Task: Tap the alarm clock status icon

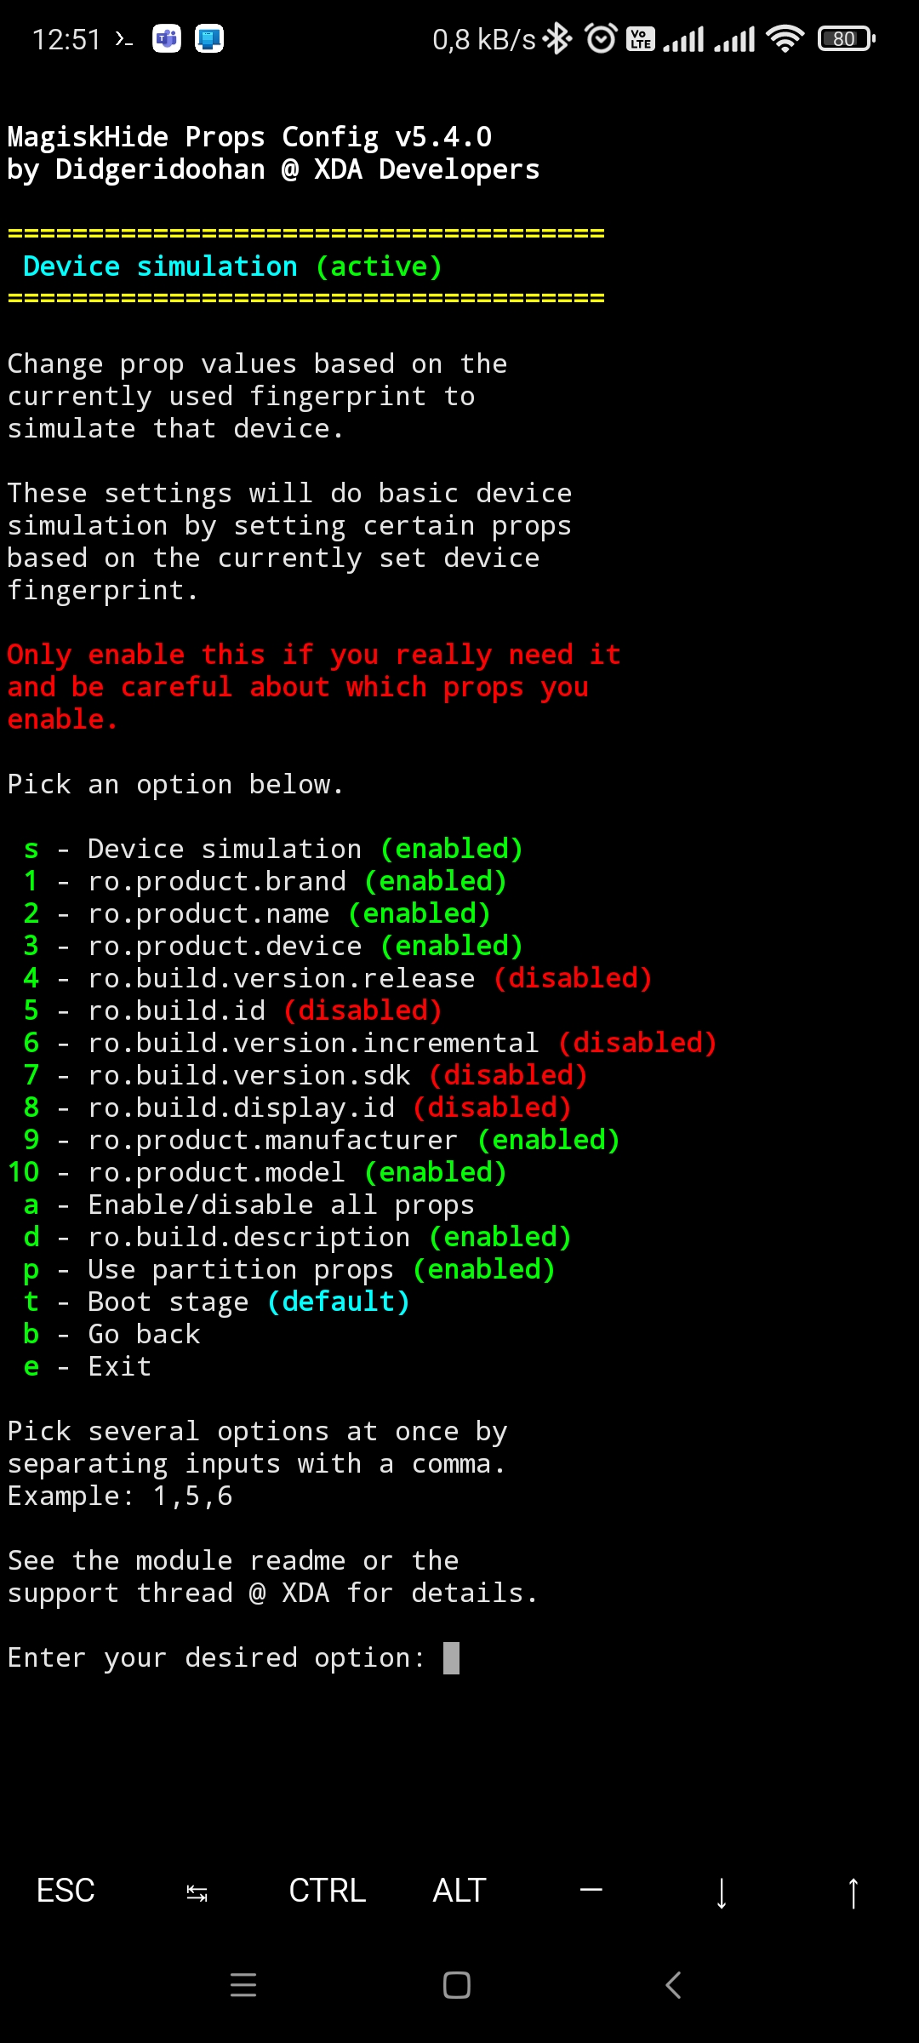Action: 601,38
